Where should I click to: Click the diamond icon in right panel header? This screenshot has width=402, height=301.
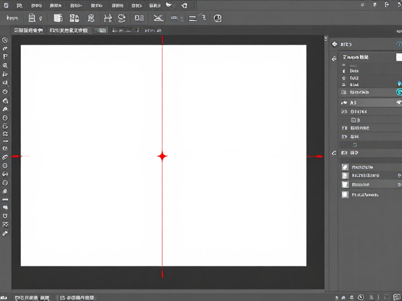[335, 44]
